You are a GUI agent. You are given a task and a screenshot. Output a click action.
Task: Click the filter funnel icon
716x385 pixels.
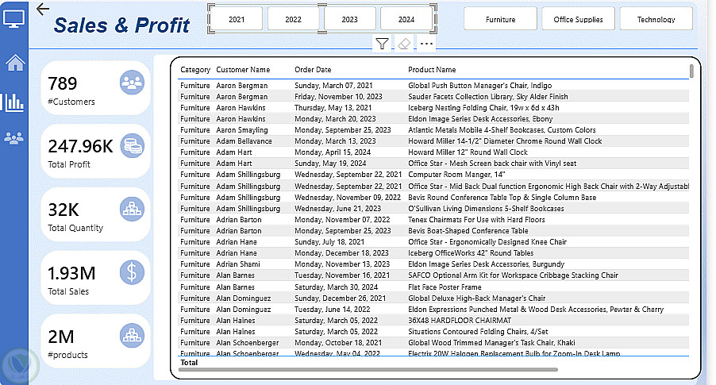[x=382, y=44]
